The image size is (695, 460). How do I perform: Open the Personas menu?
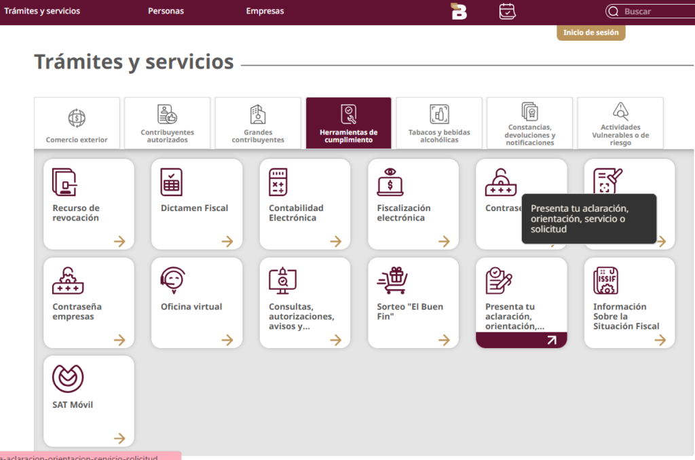click(x=166, y=11)
